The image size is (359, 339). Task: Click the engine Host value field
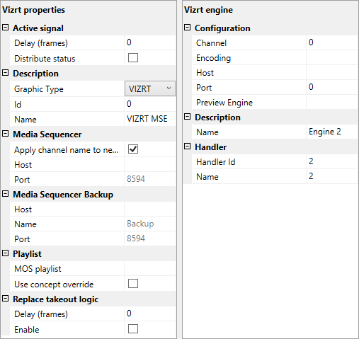click(x=332, y=73)
